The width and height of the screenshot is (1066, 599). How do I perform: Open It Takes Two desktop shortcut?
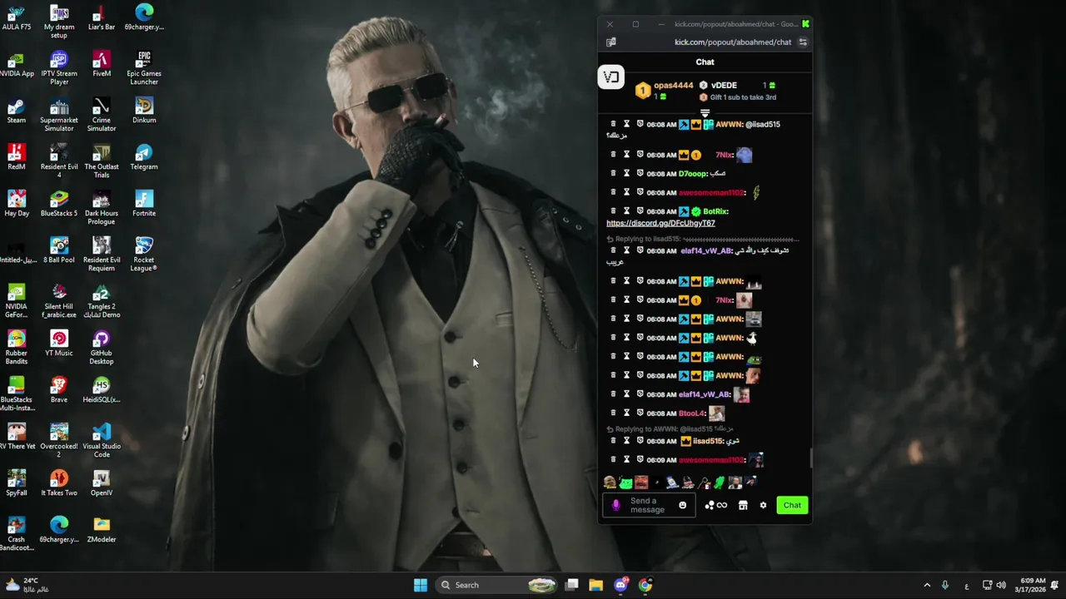[59, 483]
